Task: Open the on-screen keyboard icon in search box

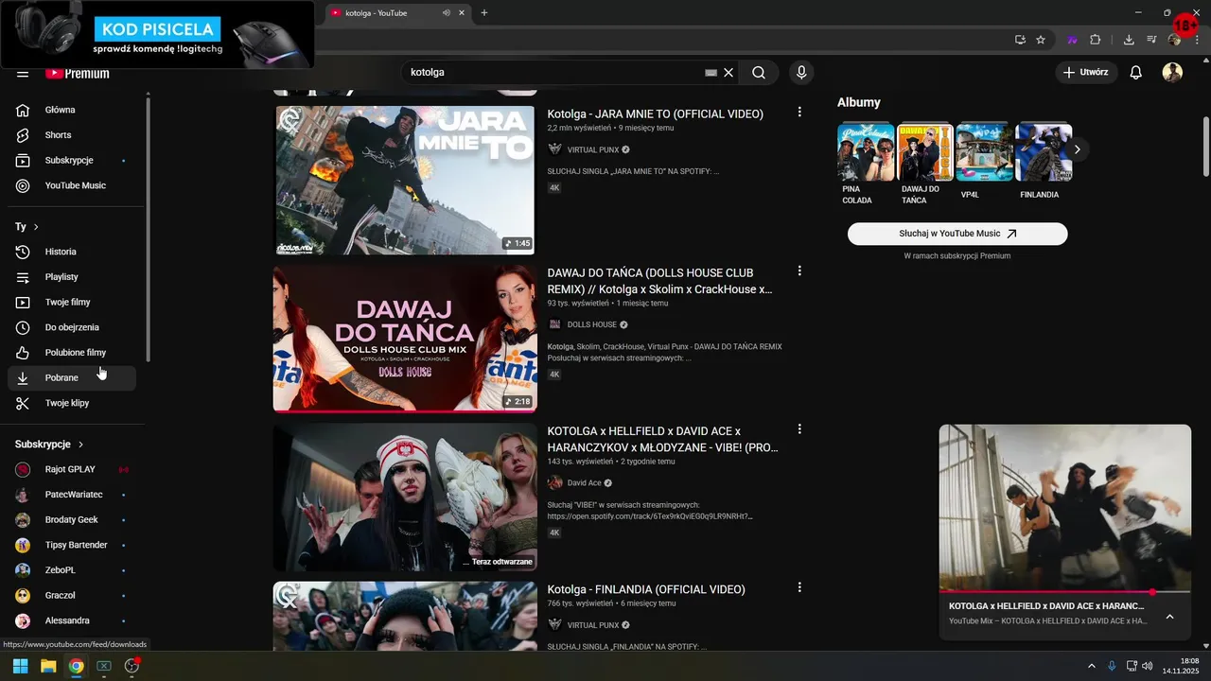Action: tap(711, 72)
